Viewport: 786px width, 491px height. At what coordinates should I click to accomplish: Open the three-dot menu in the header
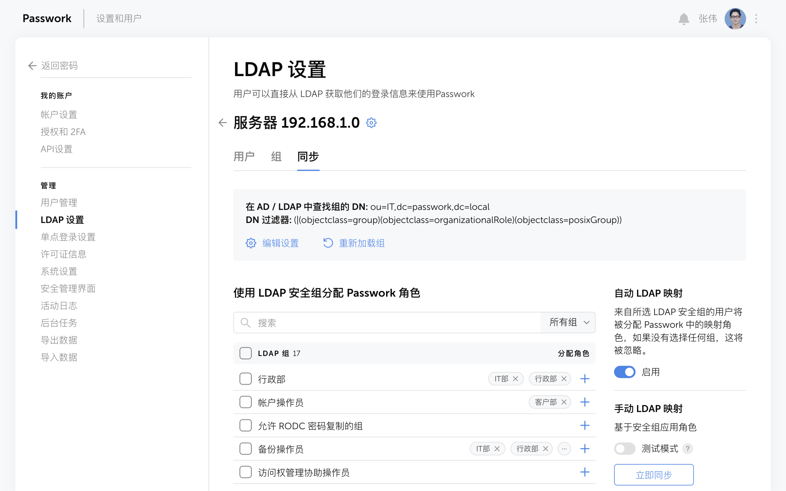[756, 19]
